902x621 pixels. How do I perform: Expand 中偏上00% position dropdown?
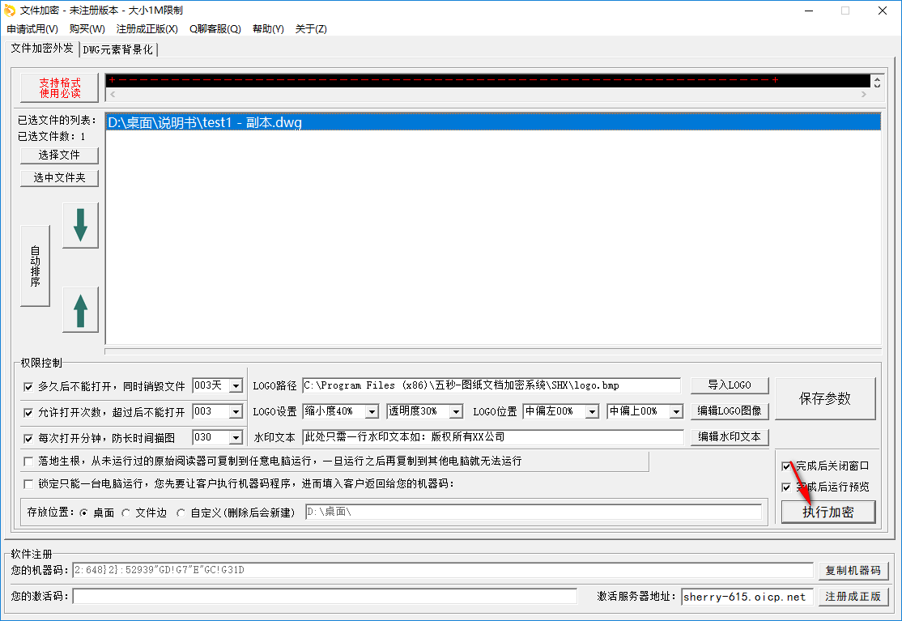tap(676, 411)
